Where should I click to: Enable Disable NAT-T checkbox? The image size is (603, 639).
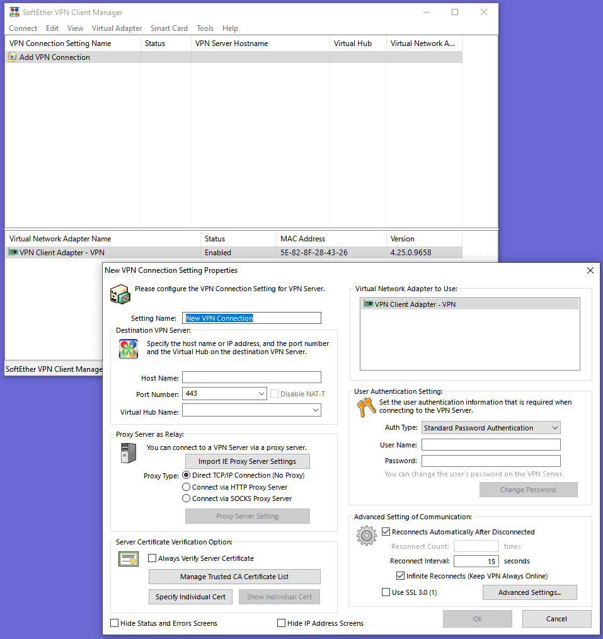tap(274, 394)
